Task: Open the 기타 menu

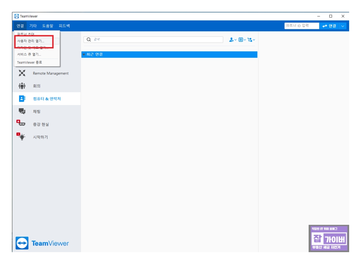Action: pos(33,26)
